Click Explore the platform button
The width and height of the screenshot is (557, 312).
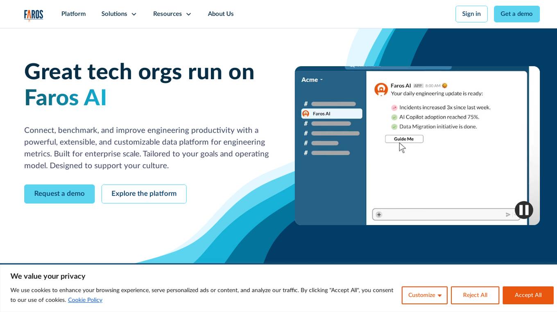(x=144, y=194)
